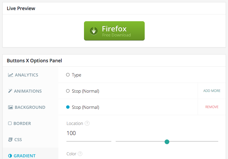This screenshot has width=228, height=159.
Task: Click the red REMOVE link
Action: point(212,107)
